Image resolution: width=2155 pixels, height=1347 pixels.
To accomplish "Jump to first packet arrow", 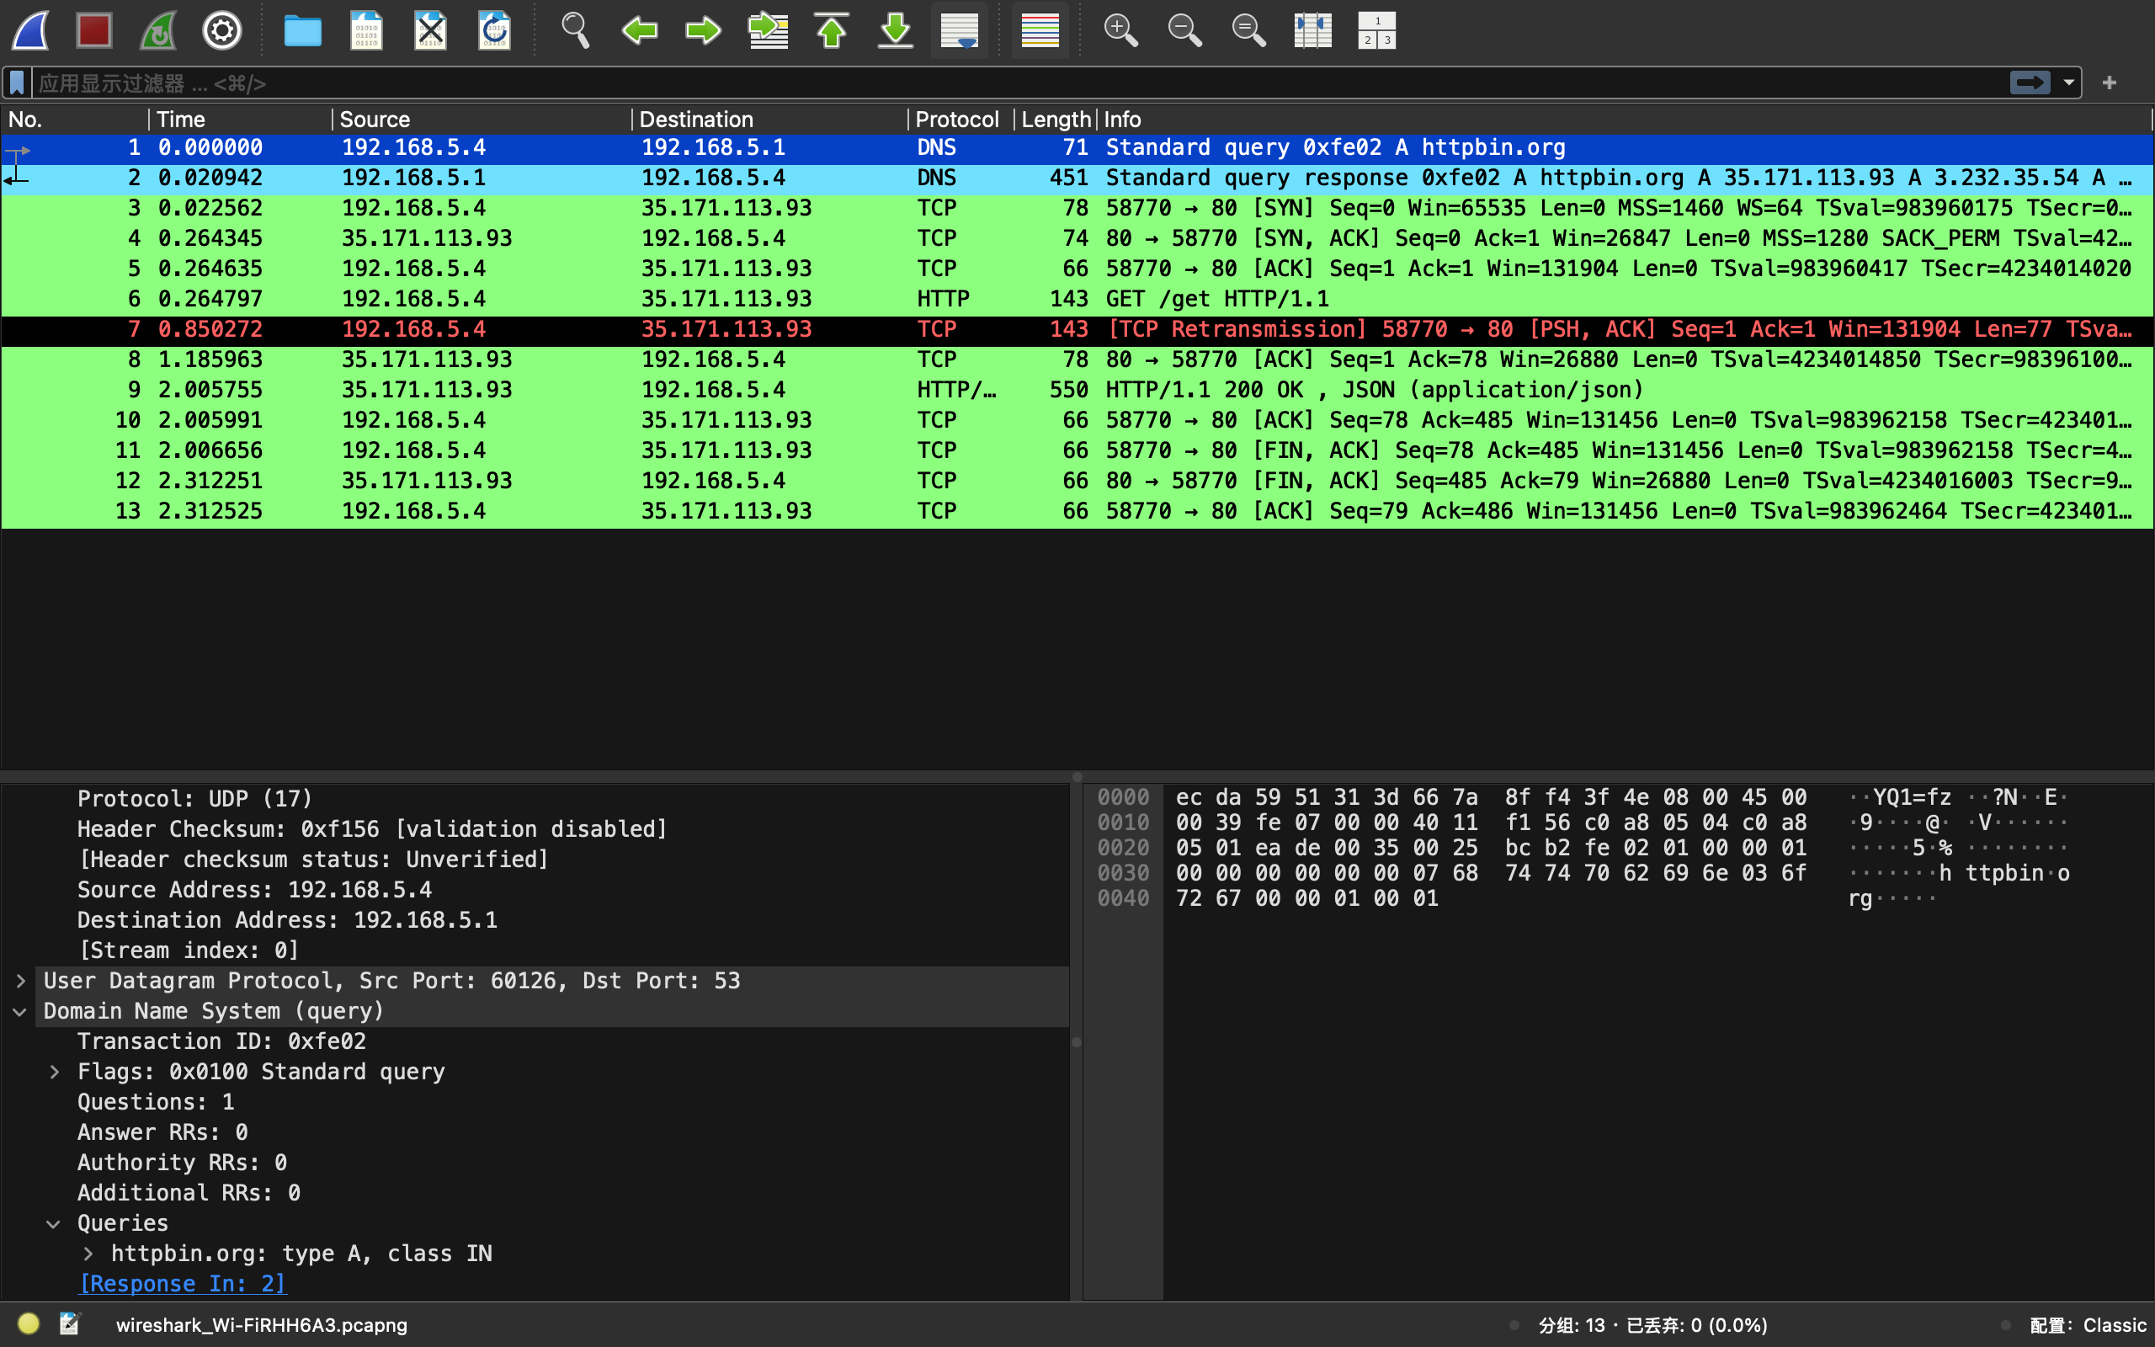I will pos(832,30).
